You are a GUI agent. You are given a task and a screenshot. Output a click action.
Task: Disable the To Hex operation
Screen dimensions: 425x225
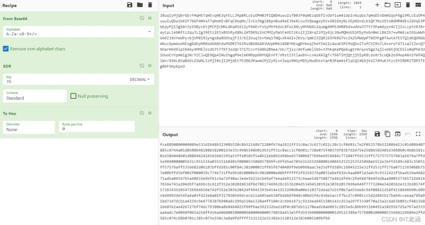pos(142,113)
